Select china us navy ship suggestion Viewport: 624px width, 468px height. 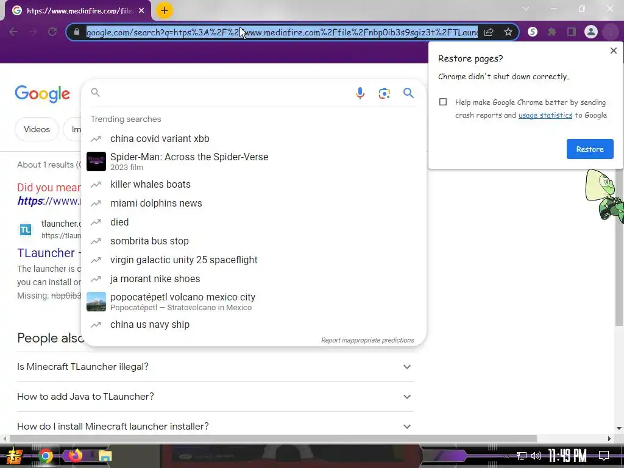click(253, 324)
